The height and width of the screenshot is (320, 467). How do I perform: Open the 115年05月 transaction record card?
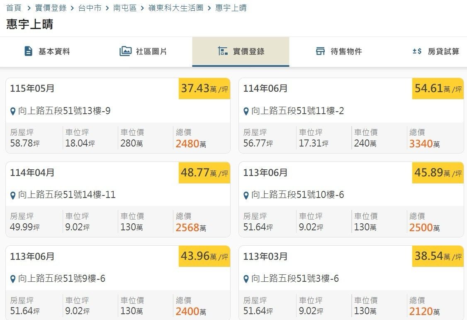(x=118, y=116)
